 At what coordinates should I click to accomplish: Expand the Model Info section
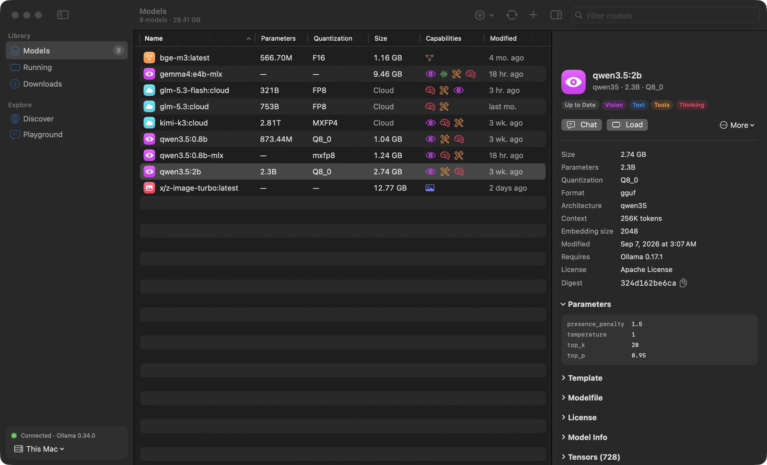point(584,437)
